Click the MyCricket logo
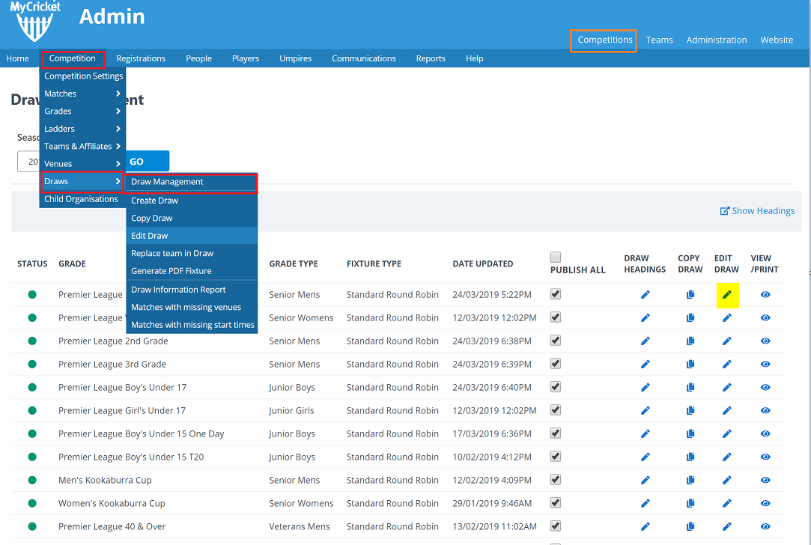 pyautogui.click(x=35, y=21)
